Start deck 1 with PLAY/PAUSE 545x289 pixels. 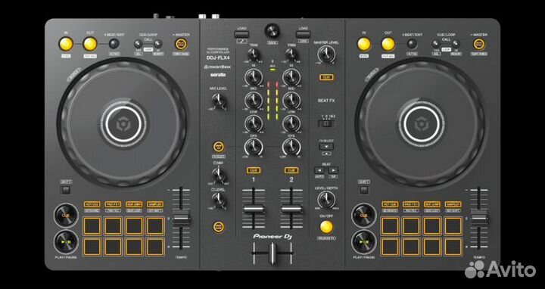66,242
